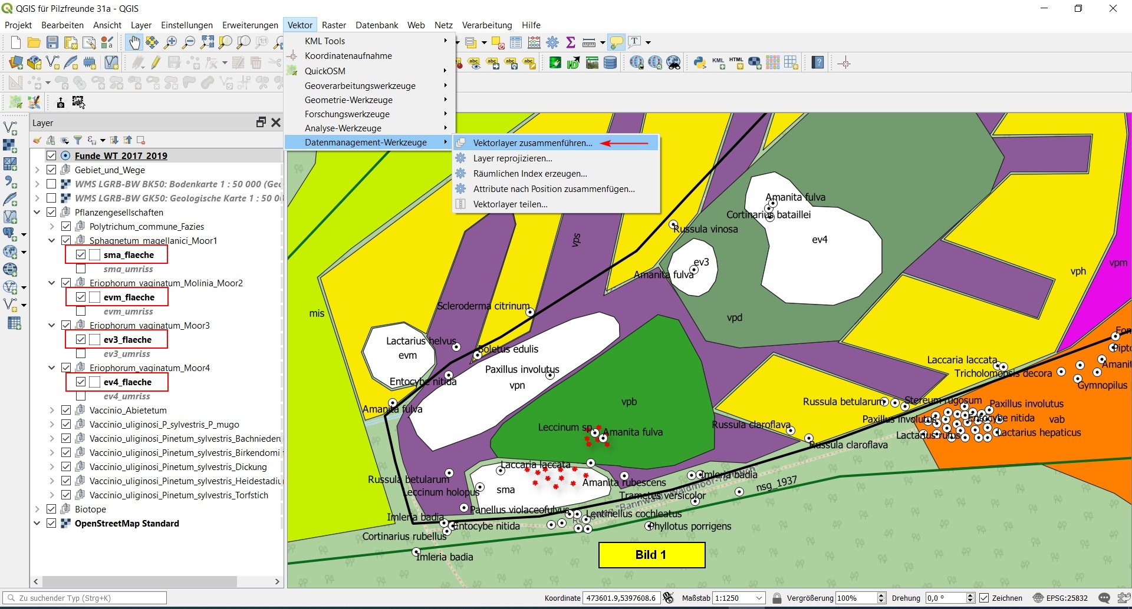This screenshot has height=609, width=1132.
Task: Click the Toggle Editing yellow pencil icon
Action: tap(156, 63)
